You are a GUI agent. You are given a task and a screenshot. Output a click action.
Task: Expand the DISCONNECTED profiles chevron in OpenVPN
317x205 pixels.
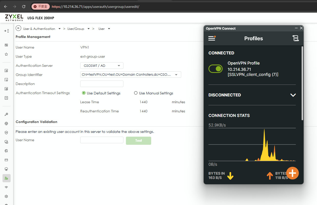point(293,95)
